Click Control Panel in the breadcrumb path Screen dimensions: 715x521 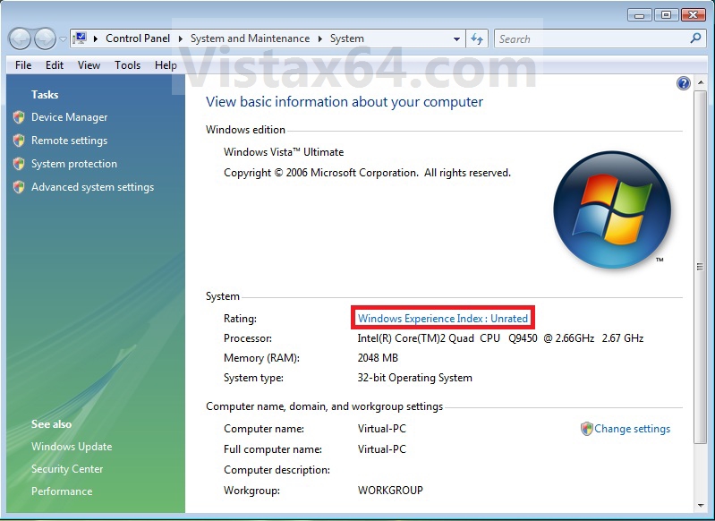click(x=138, y=38)
